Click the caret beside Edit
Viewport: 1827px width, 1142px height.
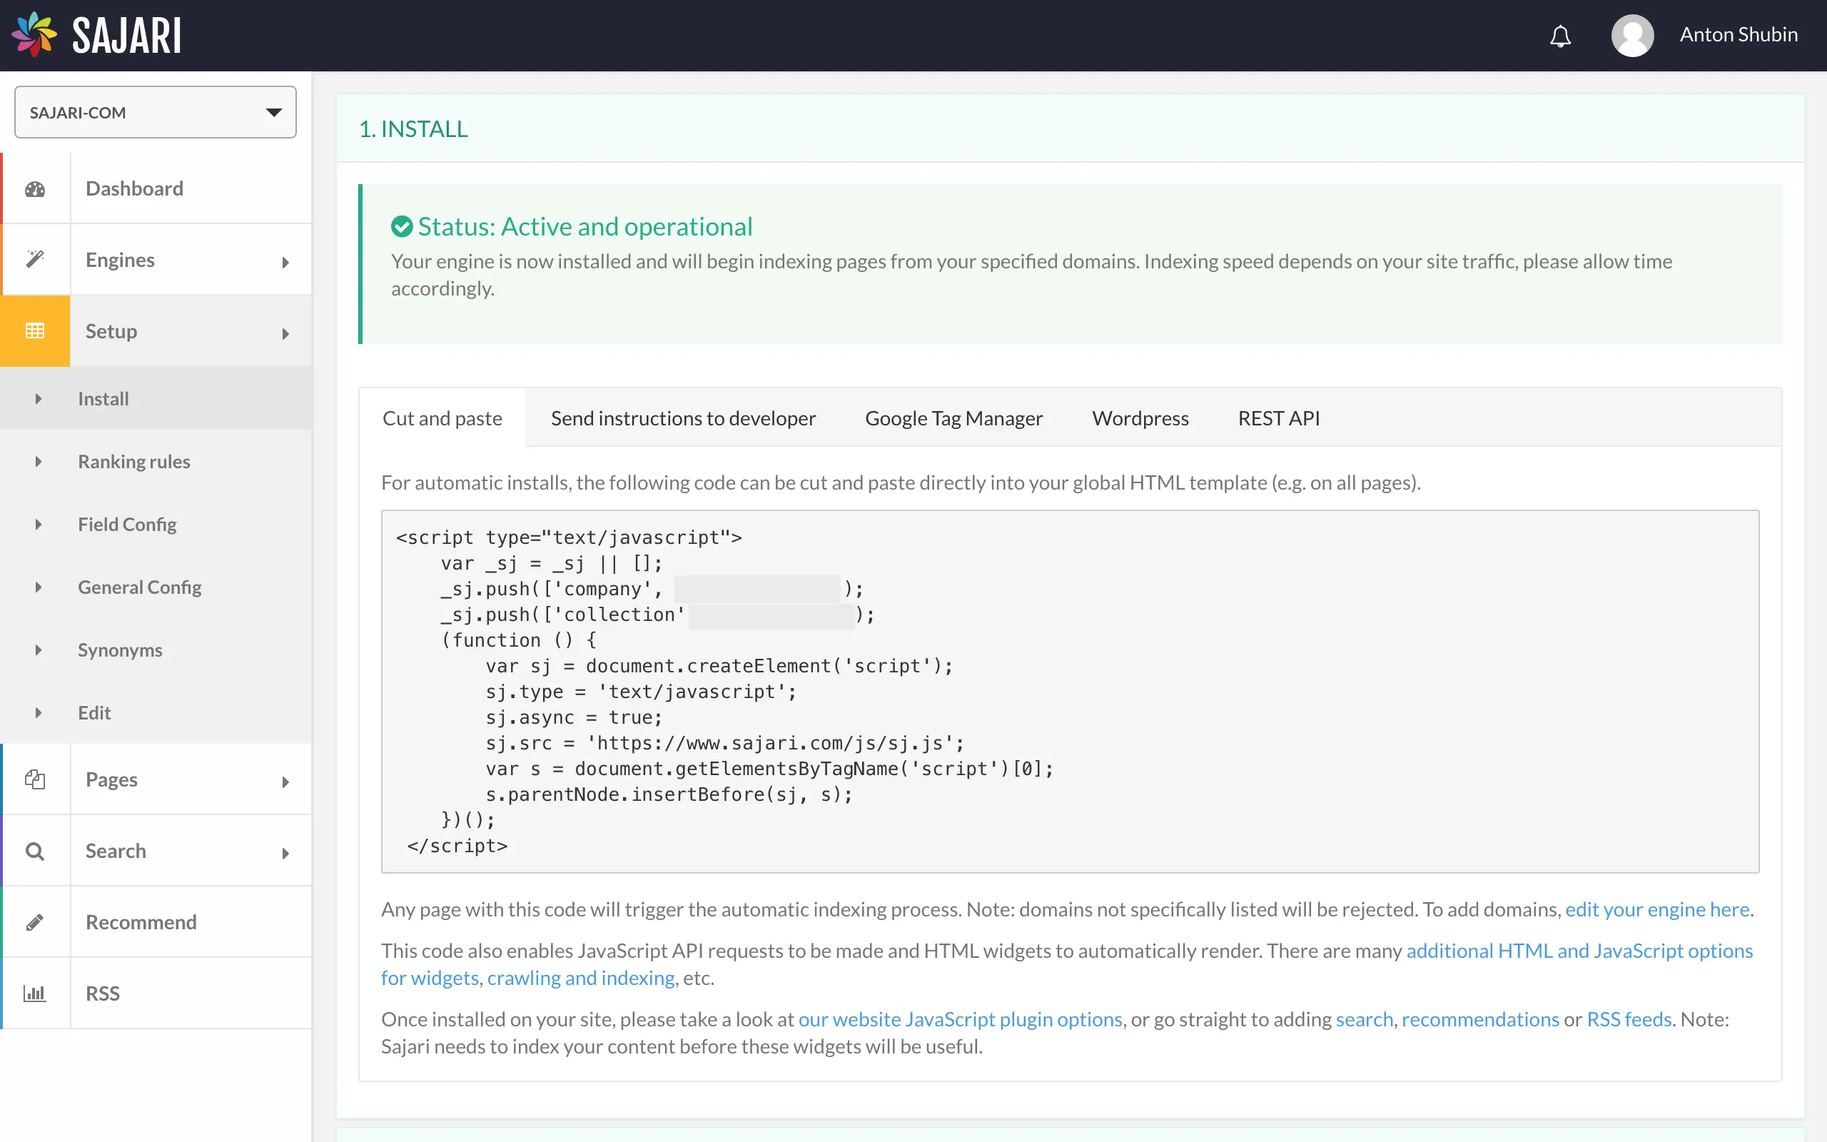coord(38,712)
